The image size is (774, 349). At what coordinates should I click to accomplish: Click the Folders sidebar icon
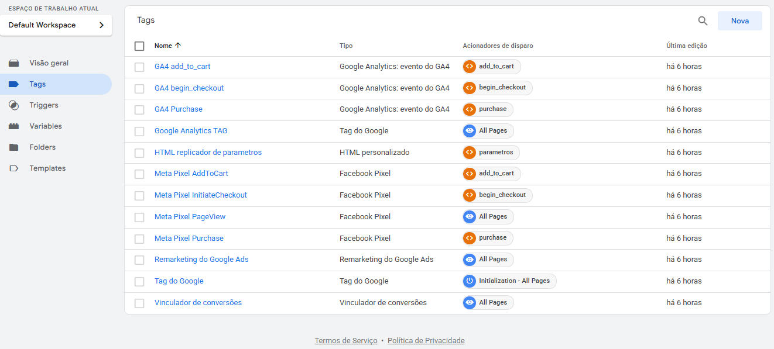click(x=14, y=147)
